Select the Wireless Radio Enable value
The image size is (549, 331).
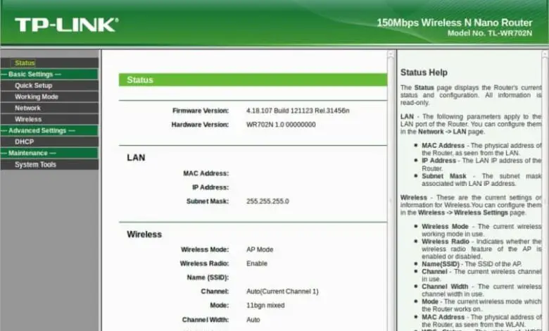click(x=257, y=263)
